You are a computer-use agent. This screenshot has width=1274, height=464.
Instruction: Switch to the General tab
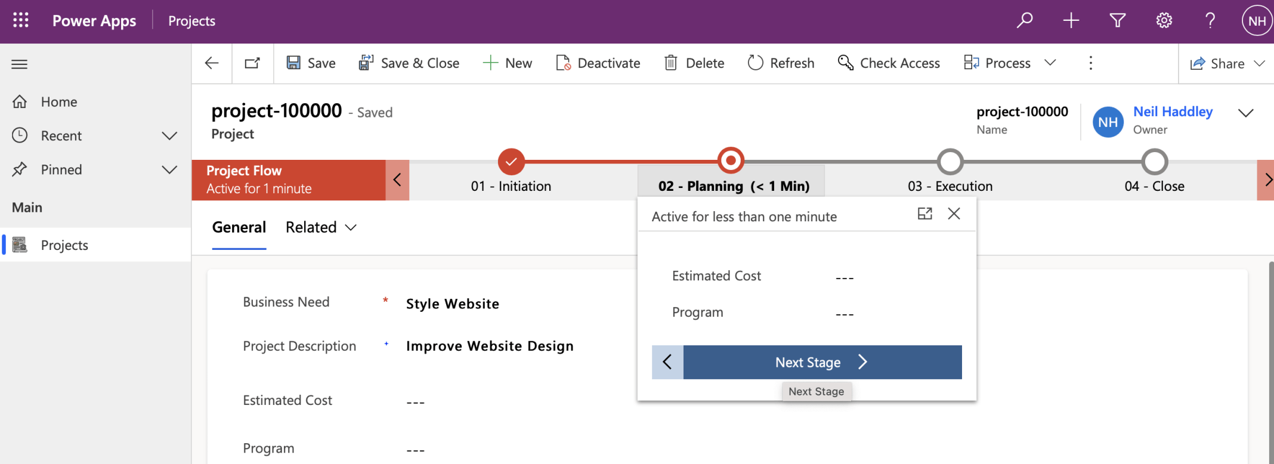[239, 227]
